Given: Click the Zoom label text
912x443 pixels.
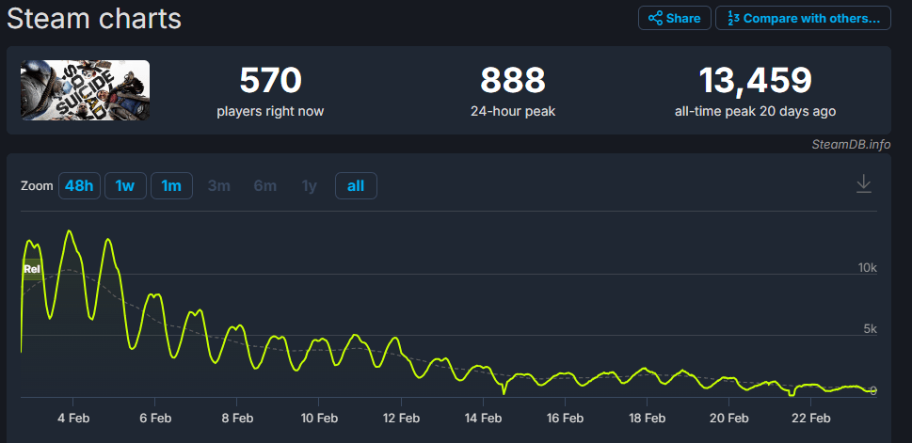Looking at the screenshot, I should click(37, 186).
